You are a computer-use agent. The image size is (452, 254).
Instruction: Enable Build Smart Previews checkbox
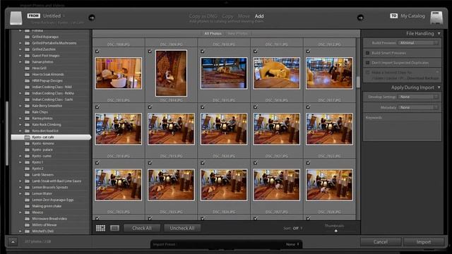pos(367,53)
